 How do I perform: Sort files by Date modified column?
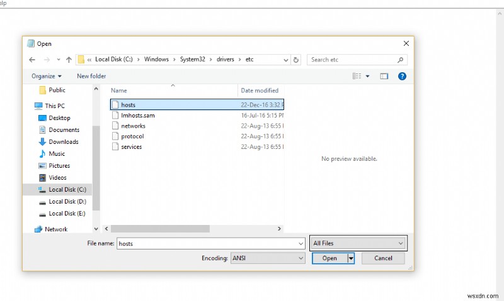coord(261,90)
